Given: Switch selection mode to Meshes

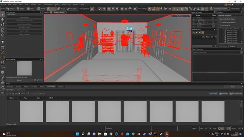Looking at the screenshot, I should pyautogui.click(x=42, y=9).
